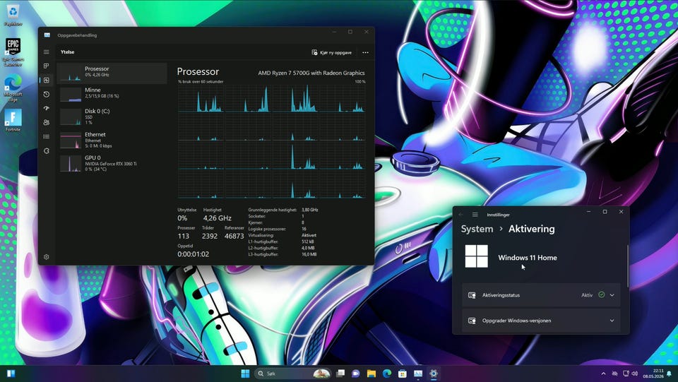Open Microsoft Store from the taskbar

(x=403, y=374)
